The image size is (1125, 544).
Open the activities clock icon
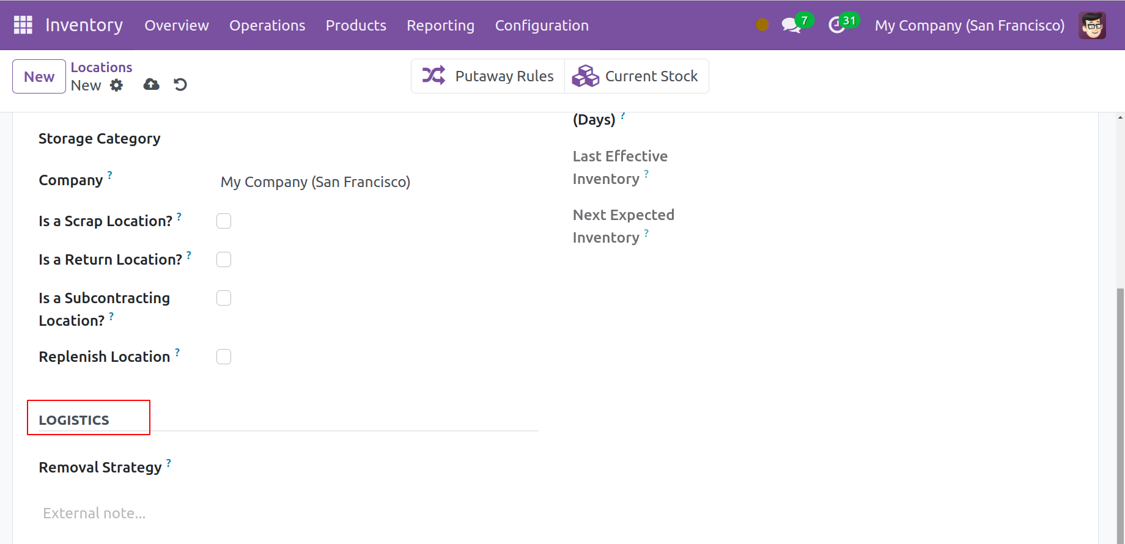[837, 25]
